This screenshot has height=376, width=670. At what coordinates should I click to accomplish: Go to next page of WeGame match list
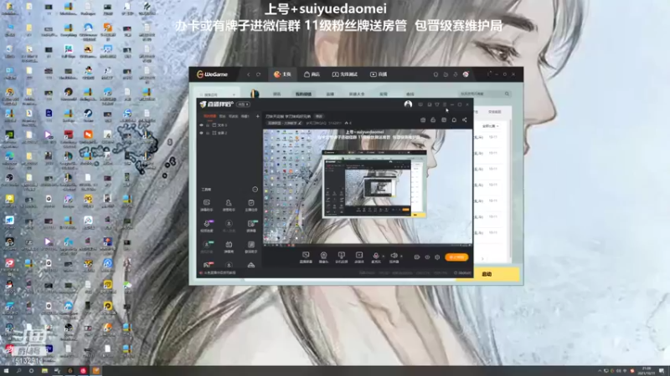click(x=483, y=259)
